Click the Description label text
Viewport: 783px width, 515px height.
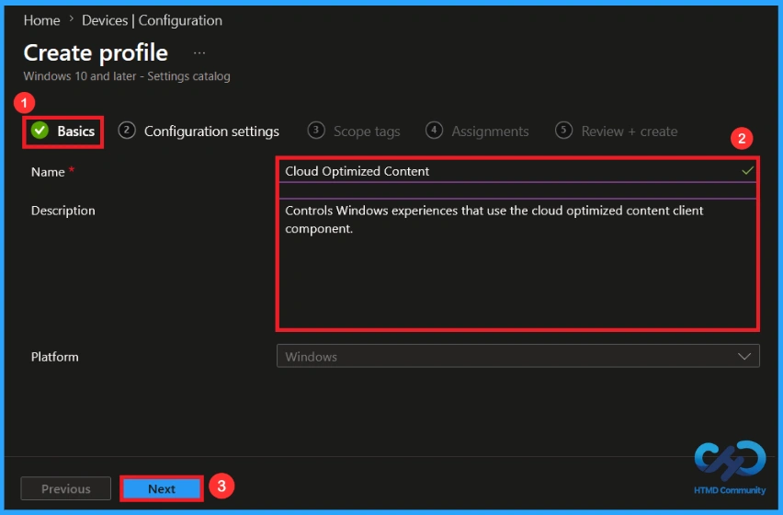(x=62, y=211)
